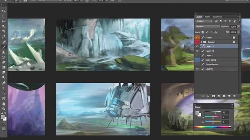Viewport: 250px width, 140px height.
Task: Link layers icon in Layers panel
Action: click(203, 96)
